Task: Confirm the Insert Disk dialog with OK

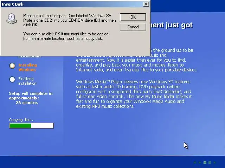Action: pos(133,17)
